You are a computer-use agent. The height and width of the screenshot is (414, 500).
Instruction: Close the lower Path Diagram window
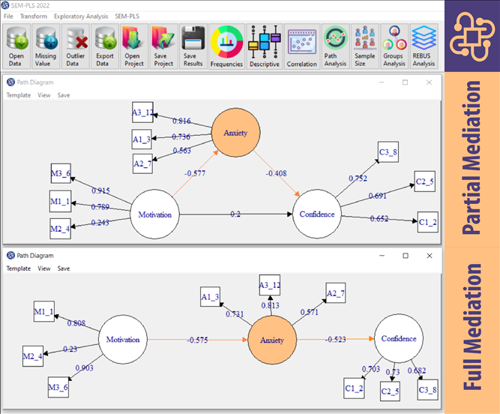[430, 256]
